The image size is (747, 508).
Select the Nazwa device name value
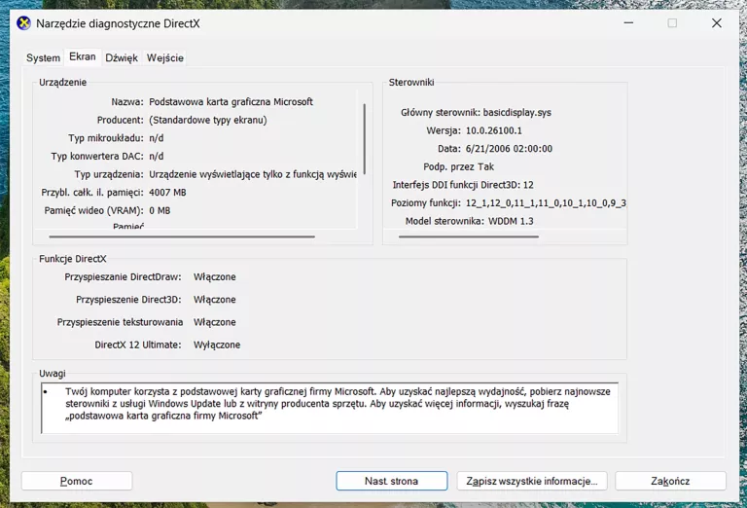point(231,102)
